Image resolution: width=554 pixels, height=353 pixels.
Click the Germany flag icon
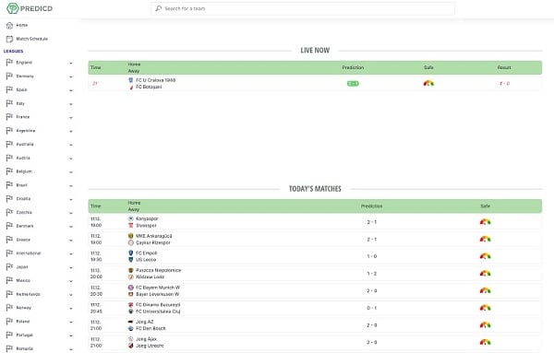coord(9,76)
